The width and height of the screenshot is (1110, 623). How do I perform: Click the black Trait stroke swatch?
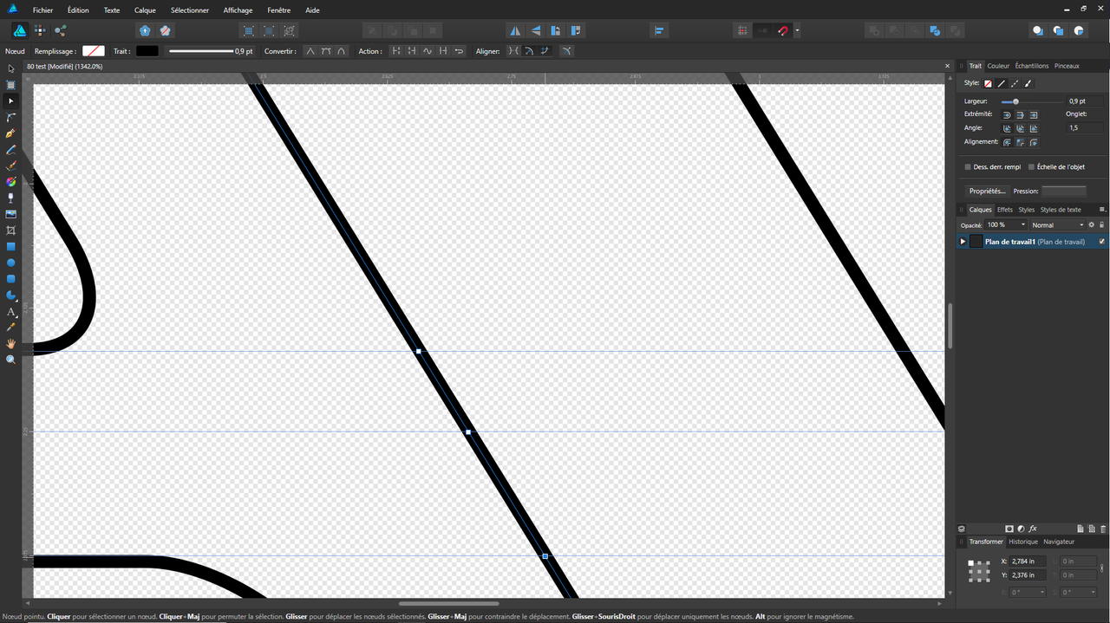pos(147,51)
